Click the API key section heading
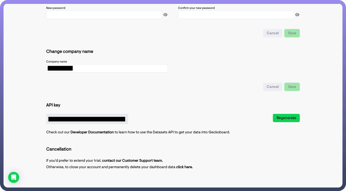The image size is (346, 191). [53, 105]
